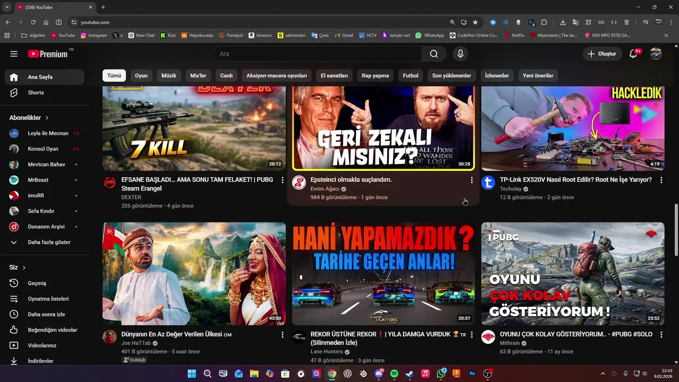
Task: Click the bookmark star in address bar
Action: [x=475, y=22]
